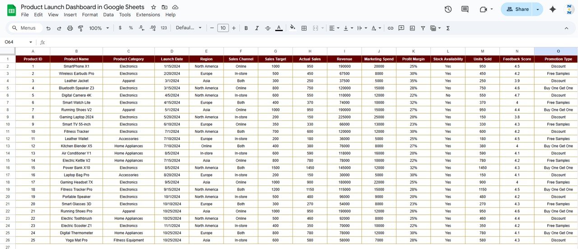This screenshot has width=578, height=249.
Task: Open the fill color picker
Action: point(293,28)
